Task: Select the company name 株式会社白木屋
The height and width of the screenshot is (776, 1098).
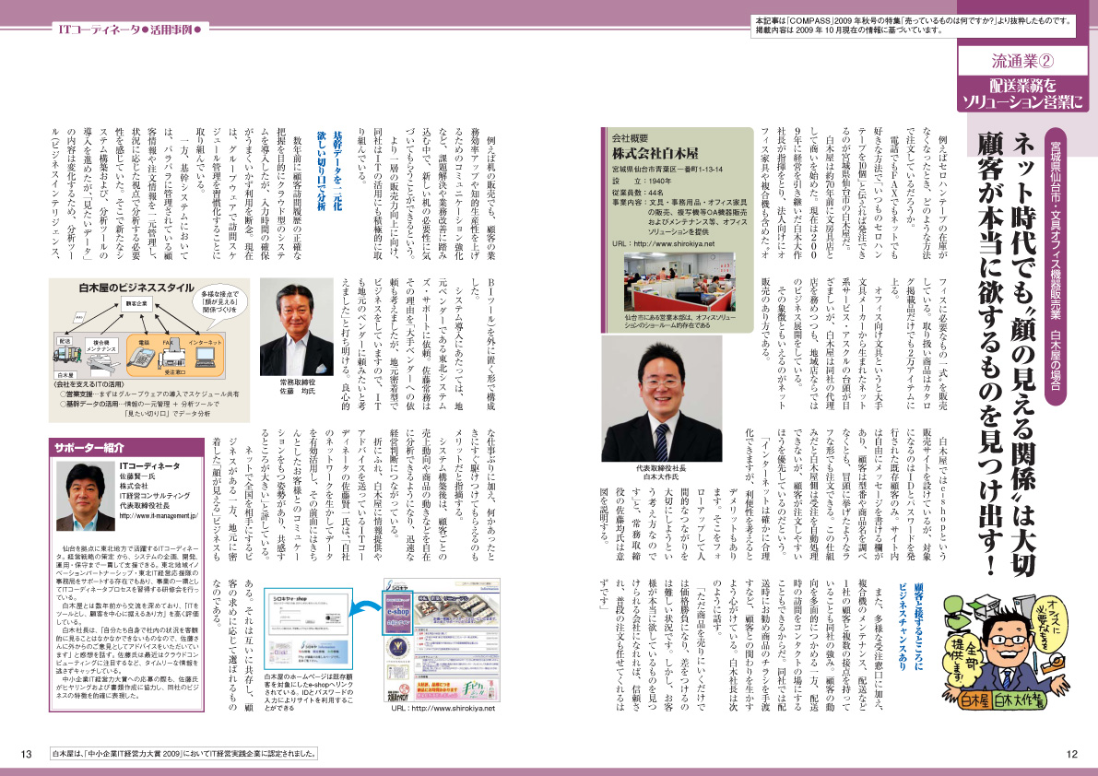Action: coord(655,153)
